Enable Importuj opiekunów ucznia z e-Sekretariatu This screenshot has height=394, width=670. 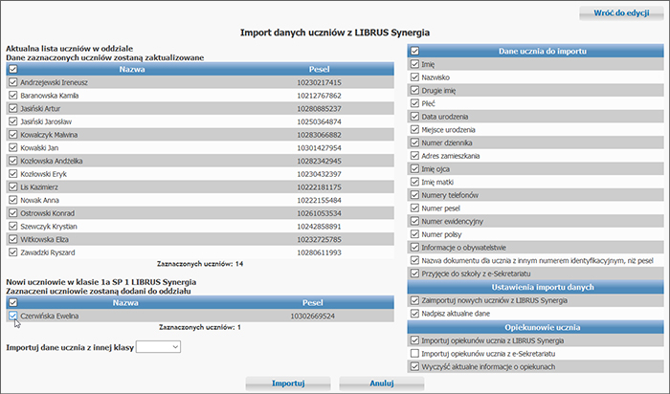pyautogui.click(x=414, y=353)
